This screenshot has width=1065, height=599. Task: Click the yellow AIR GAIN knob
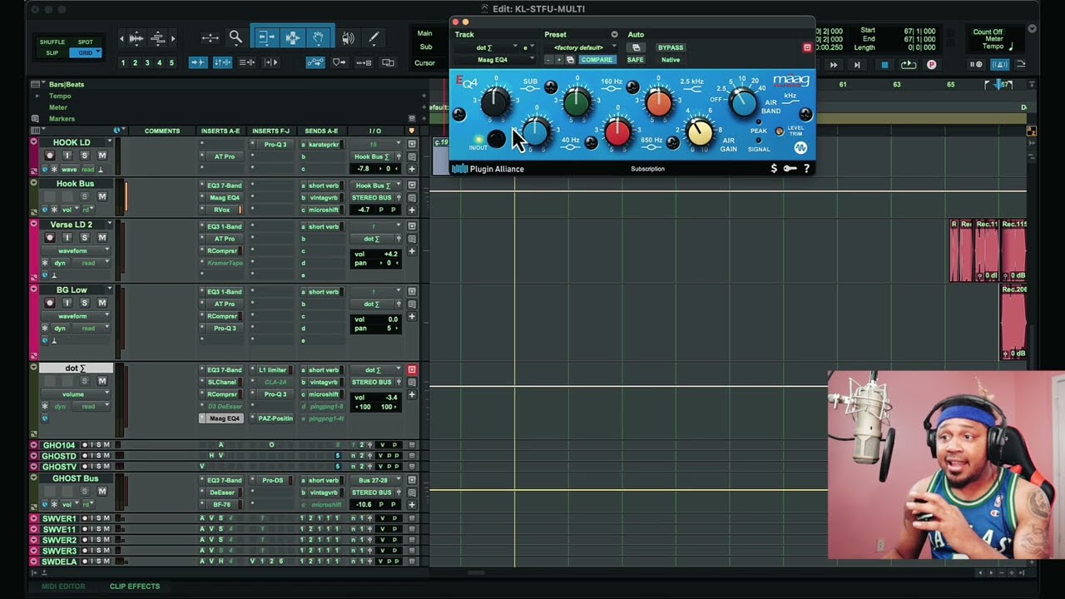coord(700,132)
